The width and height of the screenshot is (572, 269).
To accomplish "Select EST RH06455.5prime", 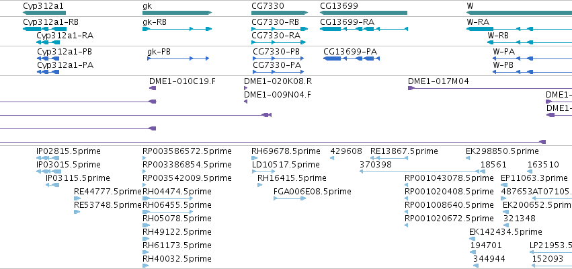I will pyautogui.click(x=167, y=212).
